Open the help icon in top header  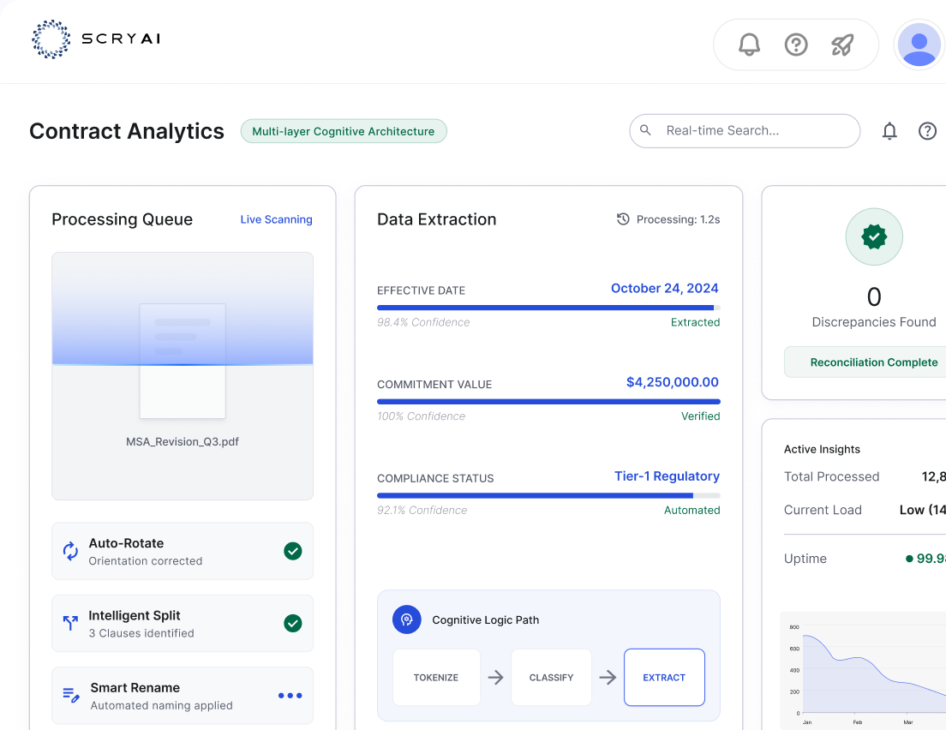click(x=796, y=45)
